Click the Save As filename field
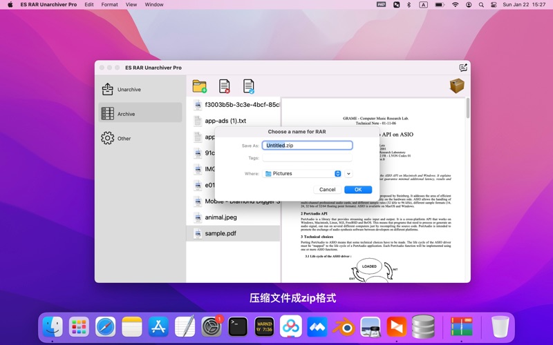553x345 pixels. pyautogui.click(x=307, y=146)
